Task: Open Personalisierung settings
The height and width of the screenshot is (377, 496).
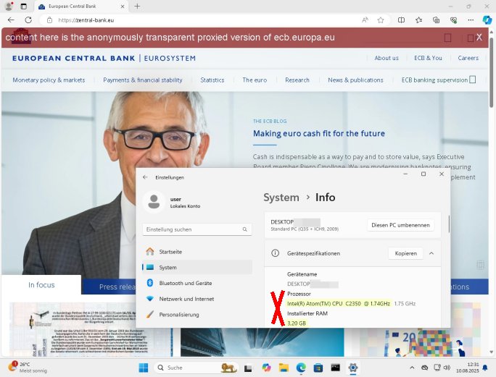Action: (178, 315)
